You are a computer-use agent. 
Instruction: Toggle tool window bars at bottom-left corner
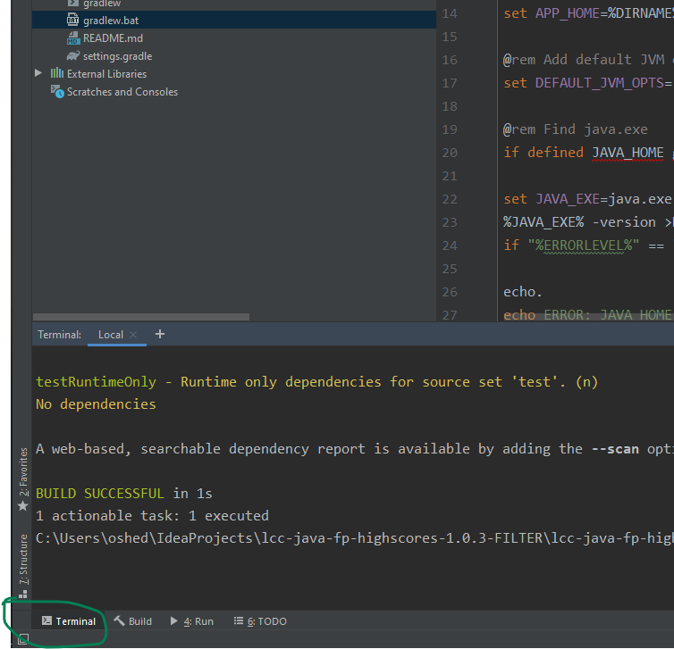tap(22, 638)
